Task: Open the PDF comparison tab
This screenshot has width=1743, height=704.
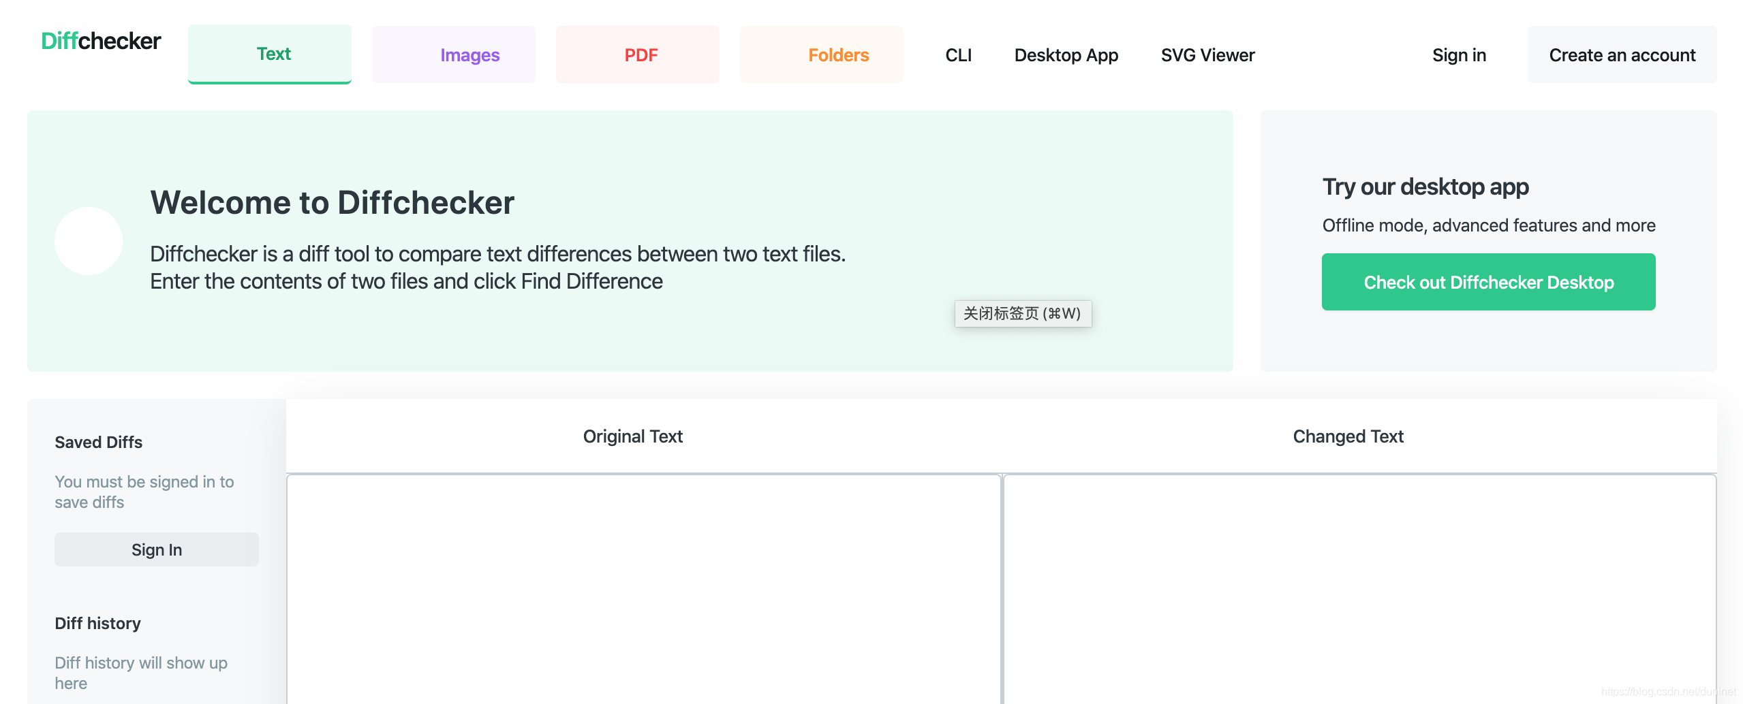Action: coord(638,54)
